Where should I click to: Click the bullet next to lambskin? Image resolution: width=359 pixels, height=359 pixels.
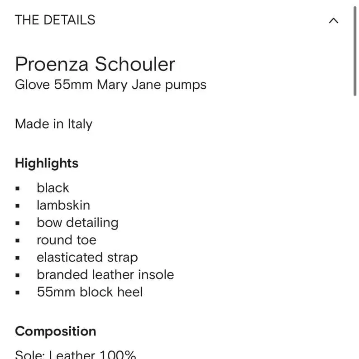18,206
